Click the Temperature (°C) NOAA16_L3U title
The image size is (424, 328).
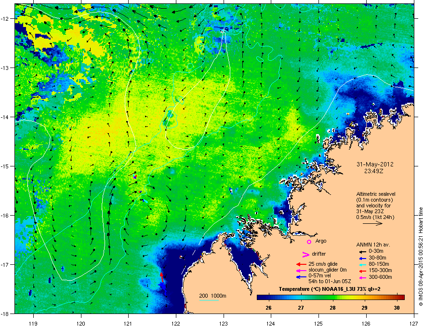(330, 289)
